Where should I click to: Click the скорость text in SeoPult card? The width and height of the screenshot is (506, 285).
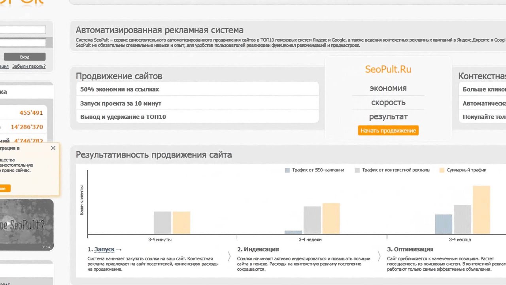click(388, 103)
